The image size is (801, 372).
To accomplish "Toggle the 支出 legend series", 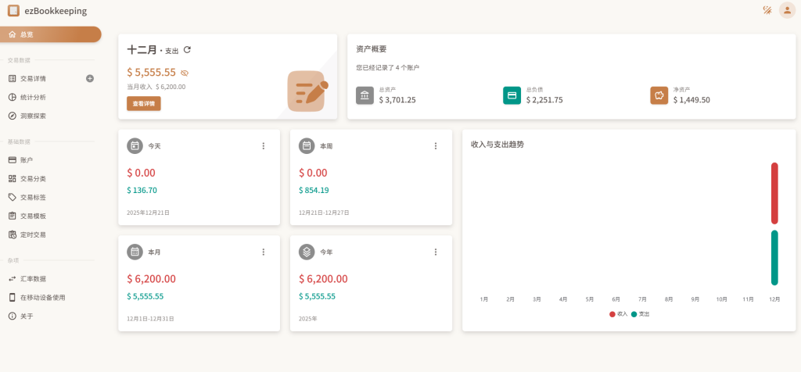I will pyautogui.click(x=640, y=313).
